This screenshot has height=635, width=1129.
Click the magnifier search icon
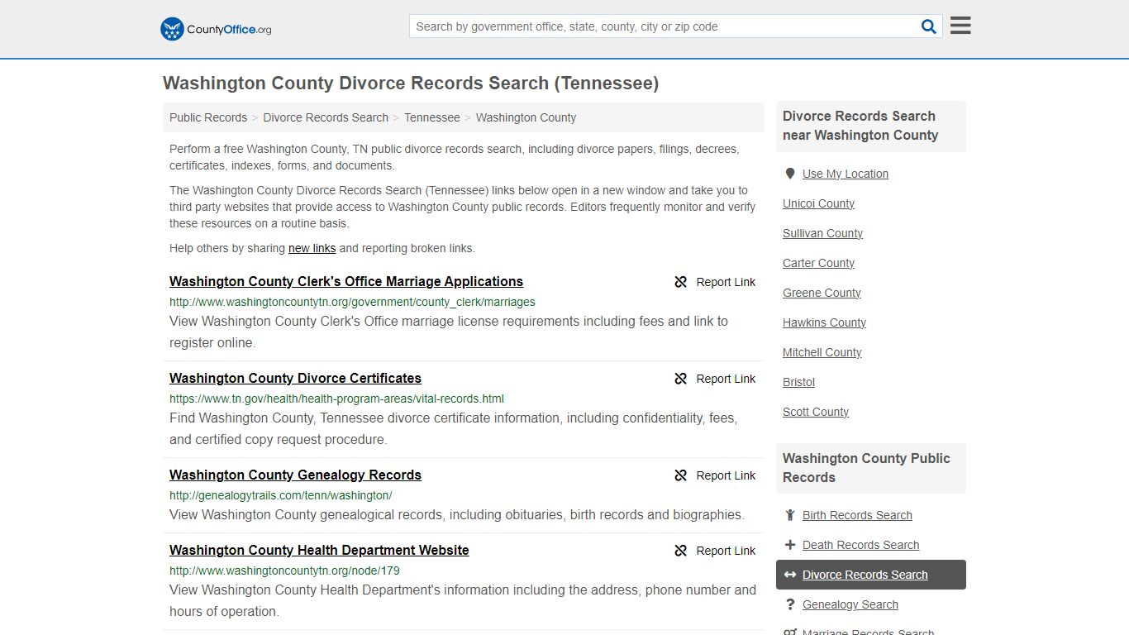pos(929,26)
